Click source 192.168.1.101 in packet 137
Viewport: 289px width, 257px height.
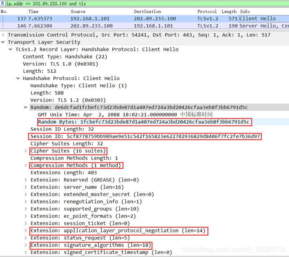pos(90,19)
